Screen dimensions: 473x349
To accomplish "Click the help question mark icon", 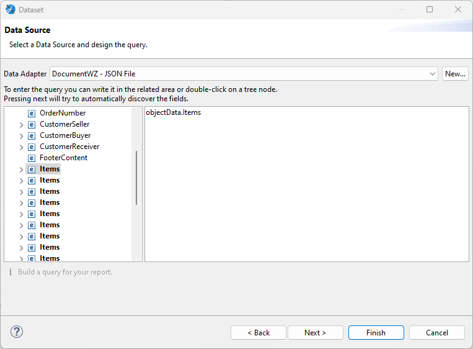I will tap(17, 332).
